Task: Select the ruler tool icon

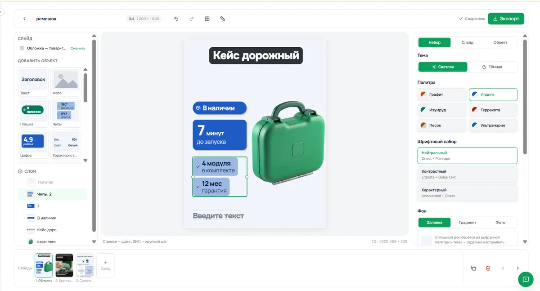Action: tap(222, 19)
